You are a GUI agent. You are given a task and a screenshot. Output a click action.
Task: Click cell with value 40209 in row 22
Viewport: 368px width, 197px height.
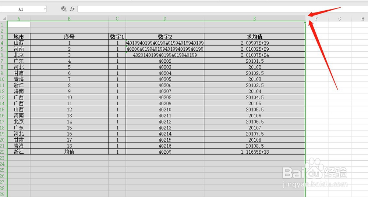tap(165, 152)
